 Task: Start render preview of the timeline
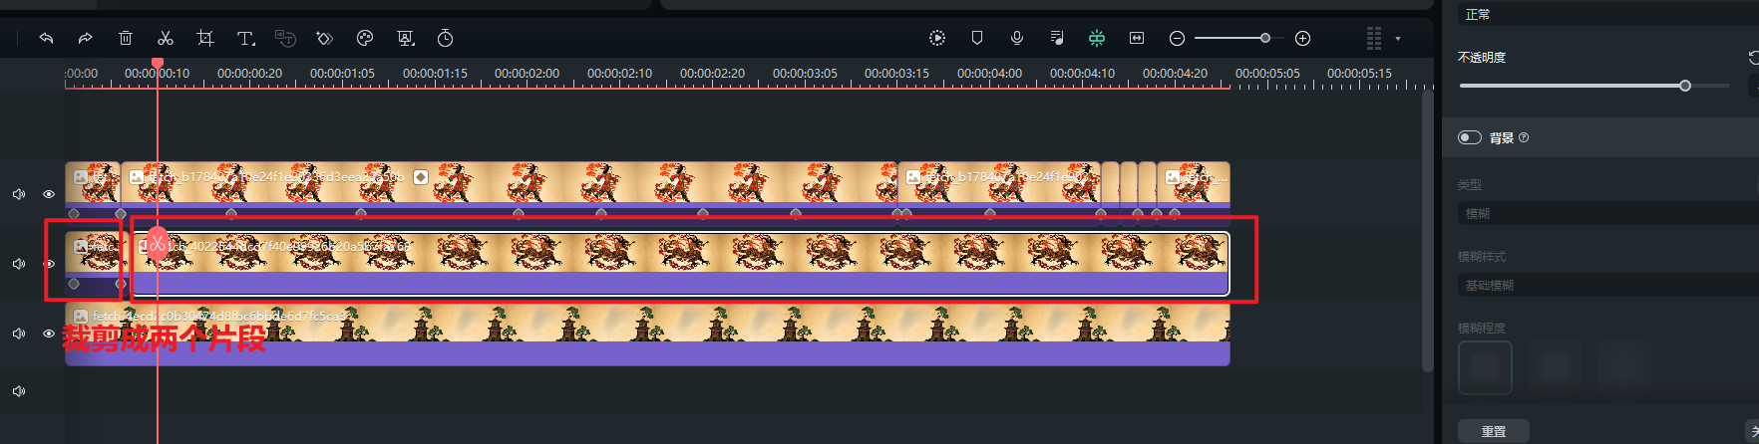937,38
